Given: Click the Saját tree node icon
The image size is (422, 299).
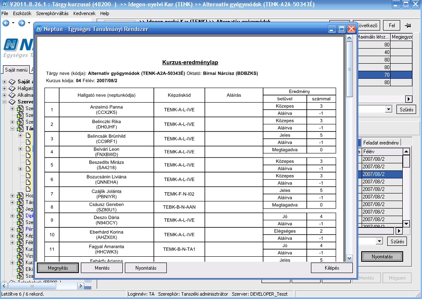Looking at the screenshot, I should click(x=12, y=82).
